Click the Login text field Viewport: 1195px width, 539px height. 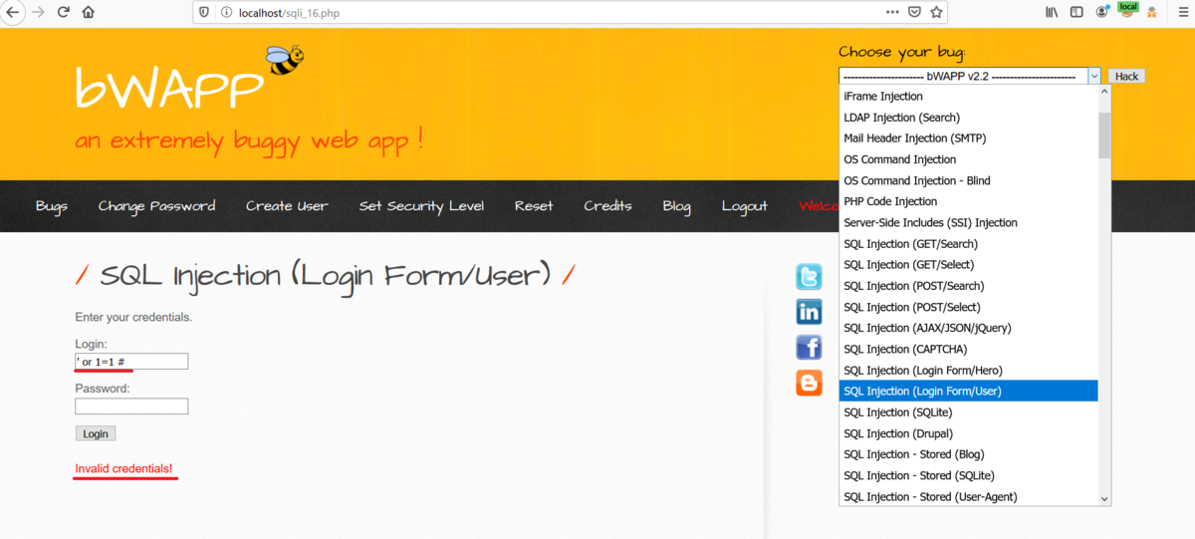(131, 362)
